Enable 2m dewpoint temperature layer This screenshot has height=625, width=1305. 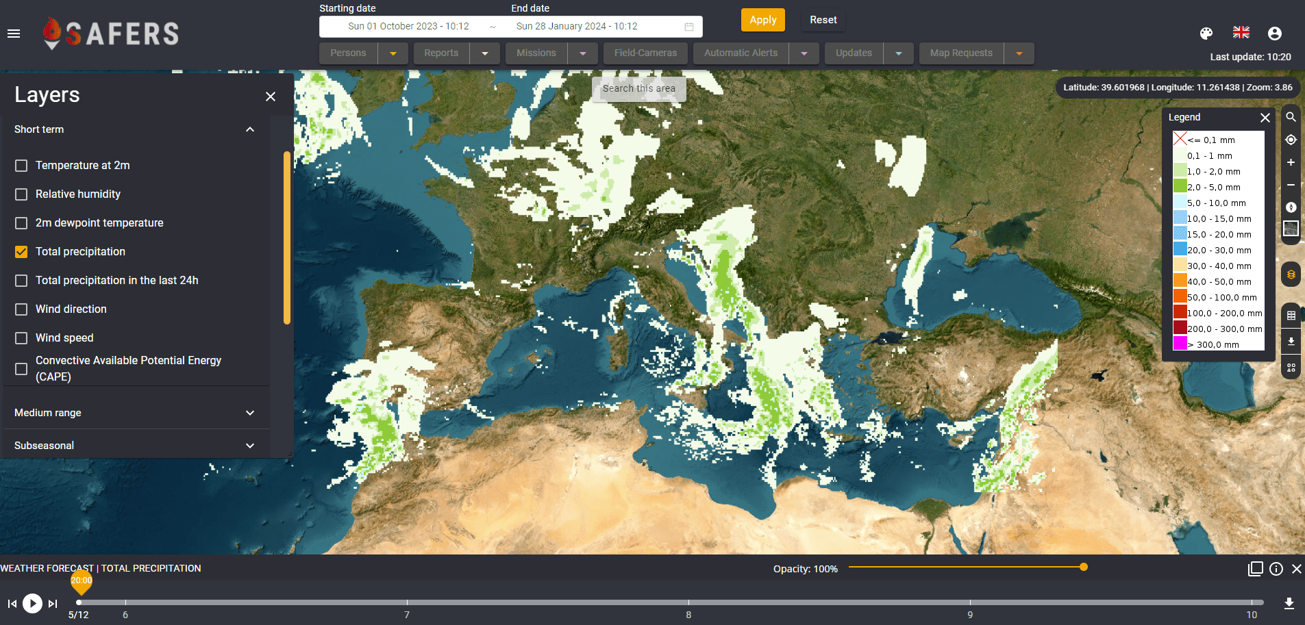(21, 223)
